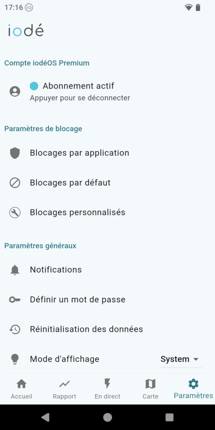This screenshot has width=215, height=430.
Task: Tap the history icon for Réinitialisation des données
Action: tap(15, 329)
